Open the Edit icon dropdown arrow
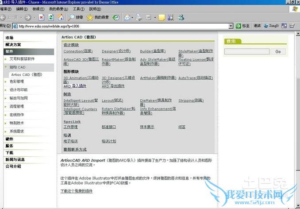Viewport: 300px width, 209px height. [x=155, y=18]
